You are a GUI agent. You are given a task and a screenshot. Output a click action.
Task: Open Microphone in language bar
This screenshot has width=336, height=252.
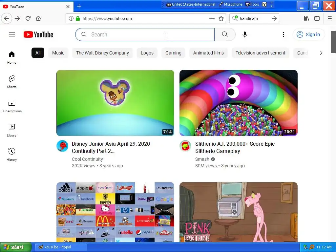point(231,4)
